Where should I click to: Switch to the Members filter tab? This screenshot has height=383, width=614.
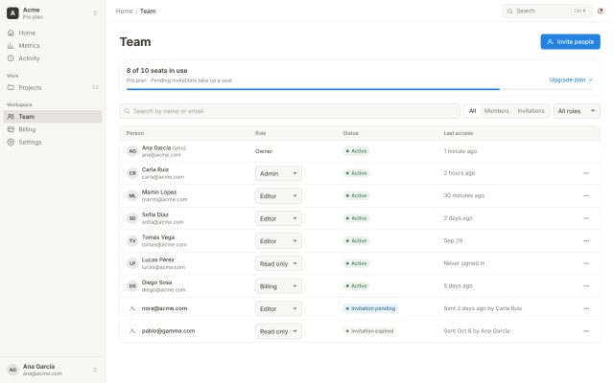click(497, 111)
